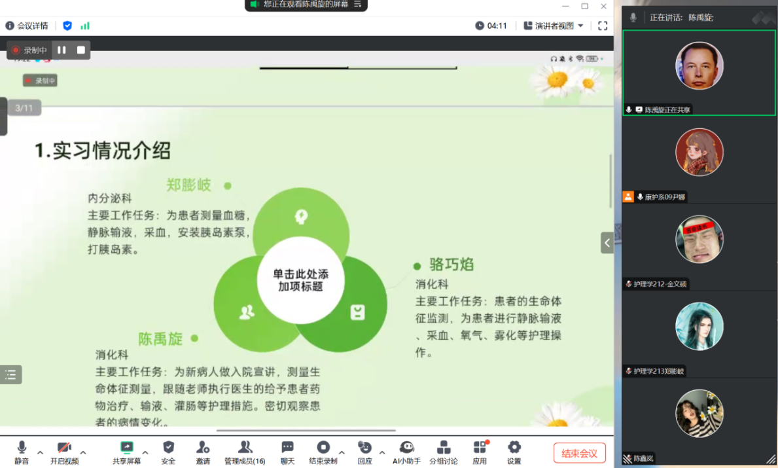
Task: Open the 应用 apps panel
Action: click(x=480, y=452)
